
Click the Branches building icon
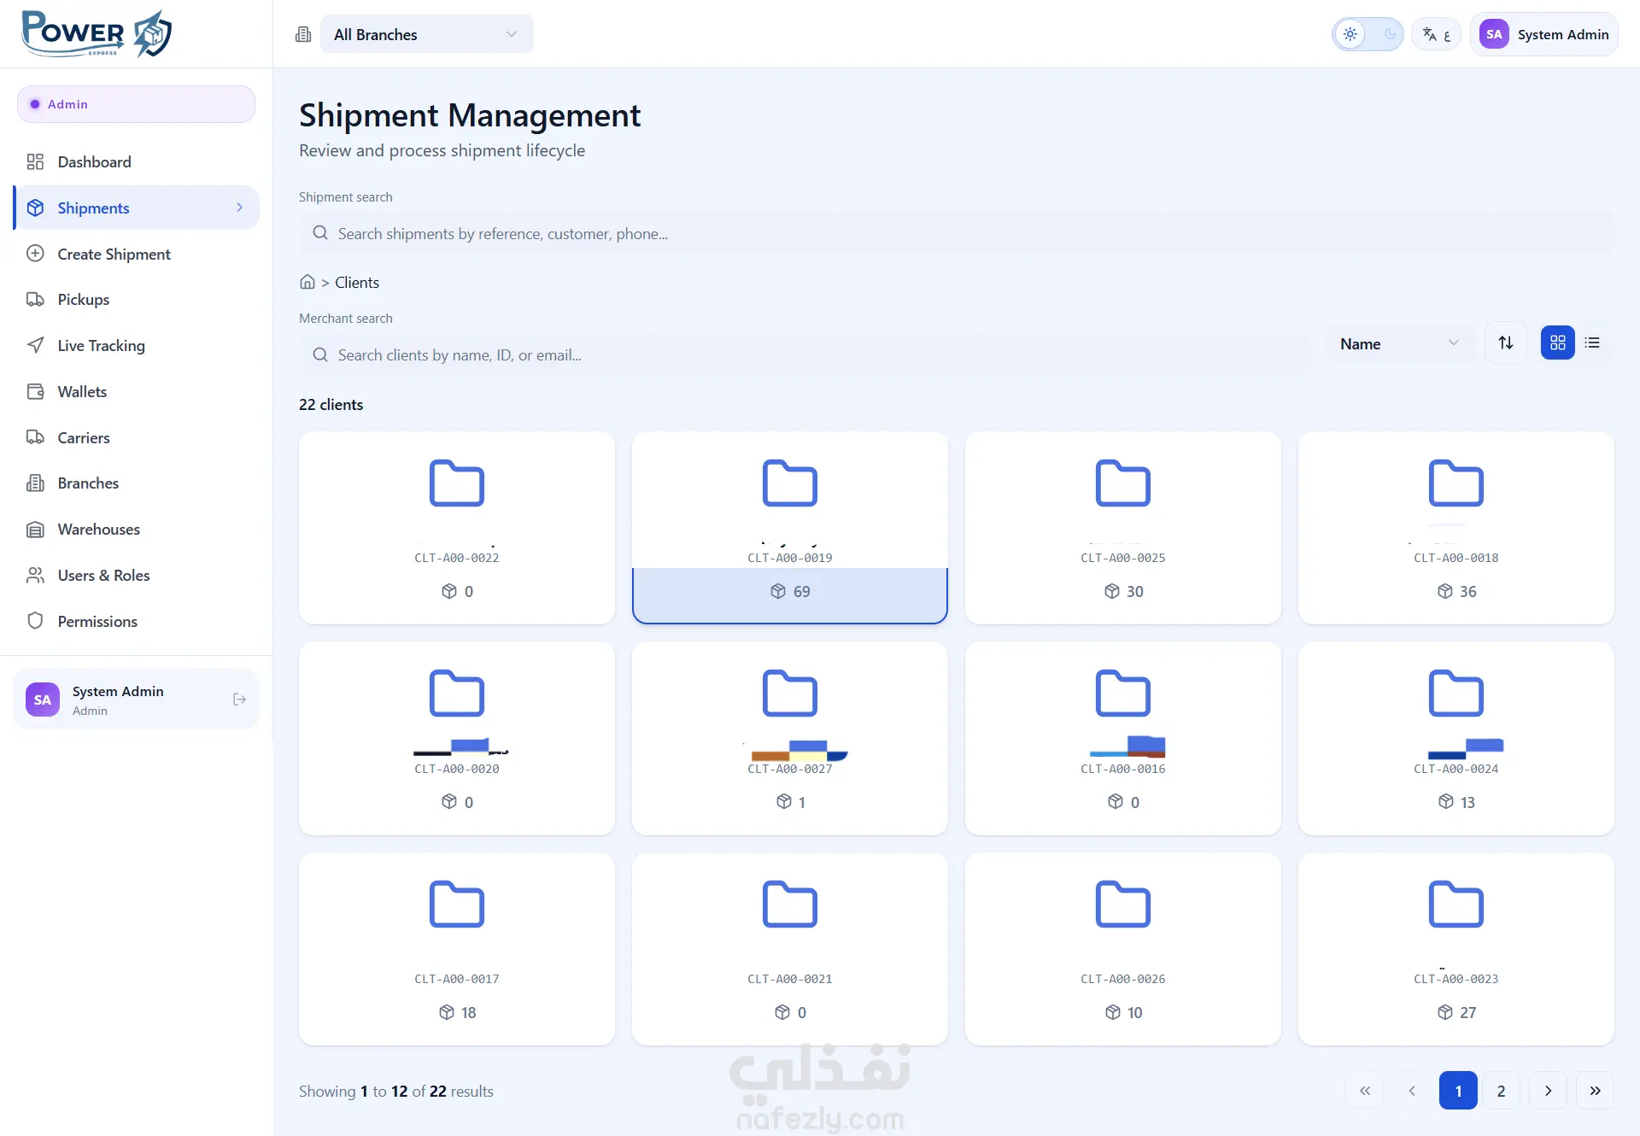[x=35, y=483]
